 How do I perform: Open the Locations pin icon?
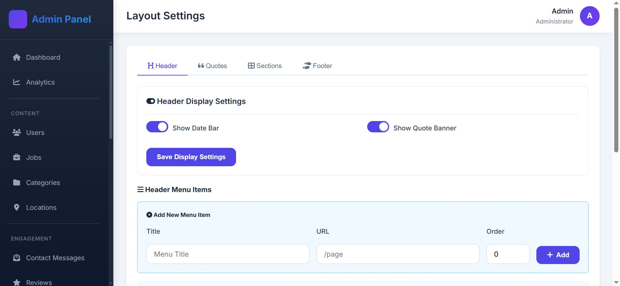coord(16,207)
